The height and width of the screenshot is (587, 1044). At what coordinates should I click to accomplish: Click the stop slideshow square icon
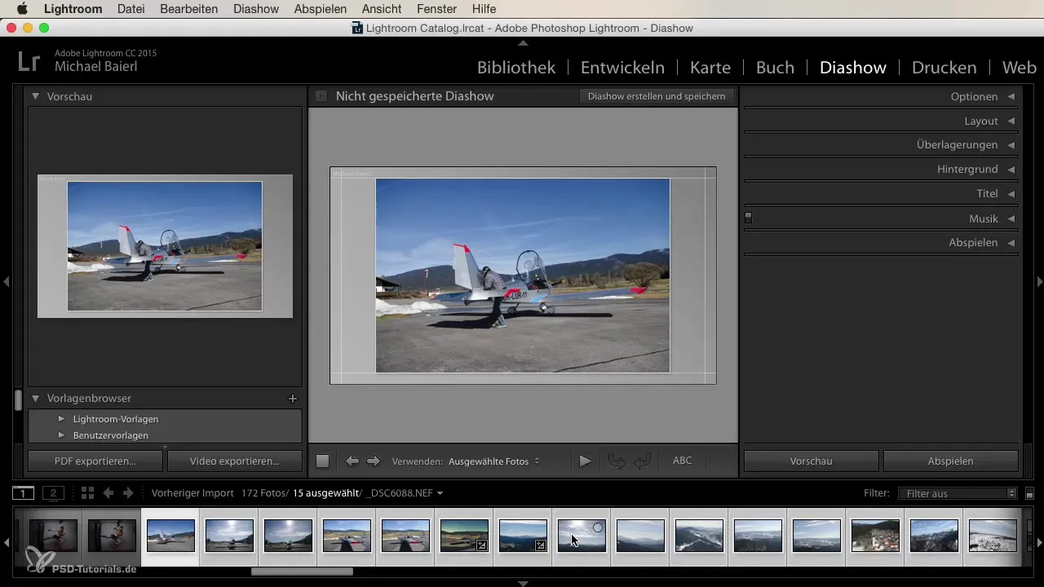coord(322,461)
